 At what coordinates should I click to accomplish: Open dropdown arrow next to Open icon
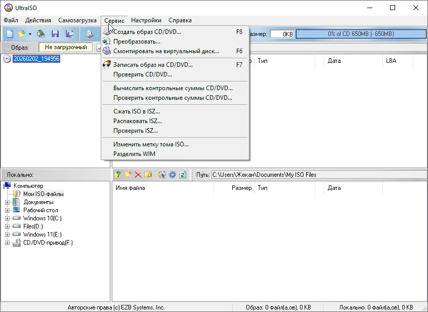point(30,34)
